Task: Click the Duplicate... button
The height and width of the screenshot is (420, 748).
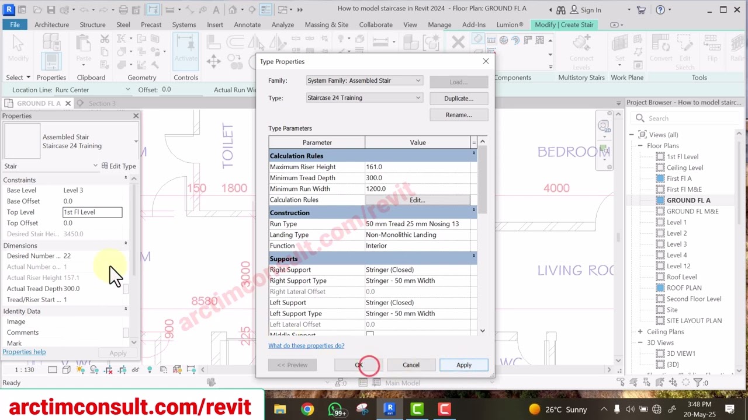Action: (x=459, y=99)
